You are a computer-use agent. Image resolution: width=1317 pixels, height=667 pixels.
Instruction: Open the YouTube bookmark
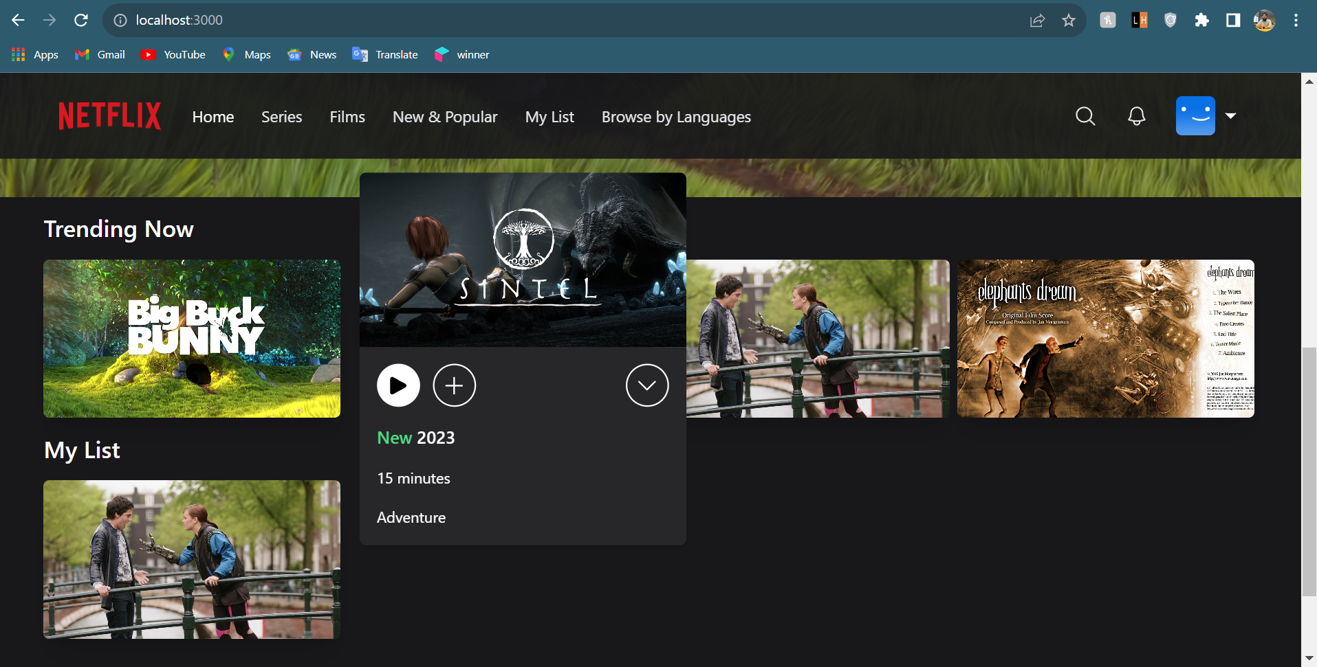pyautogui.click(x=173, y=54)
